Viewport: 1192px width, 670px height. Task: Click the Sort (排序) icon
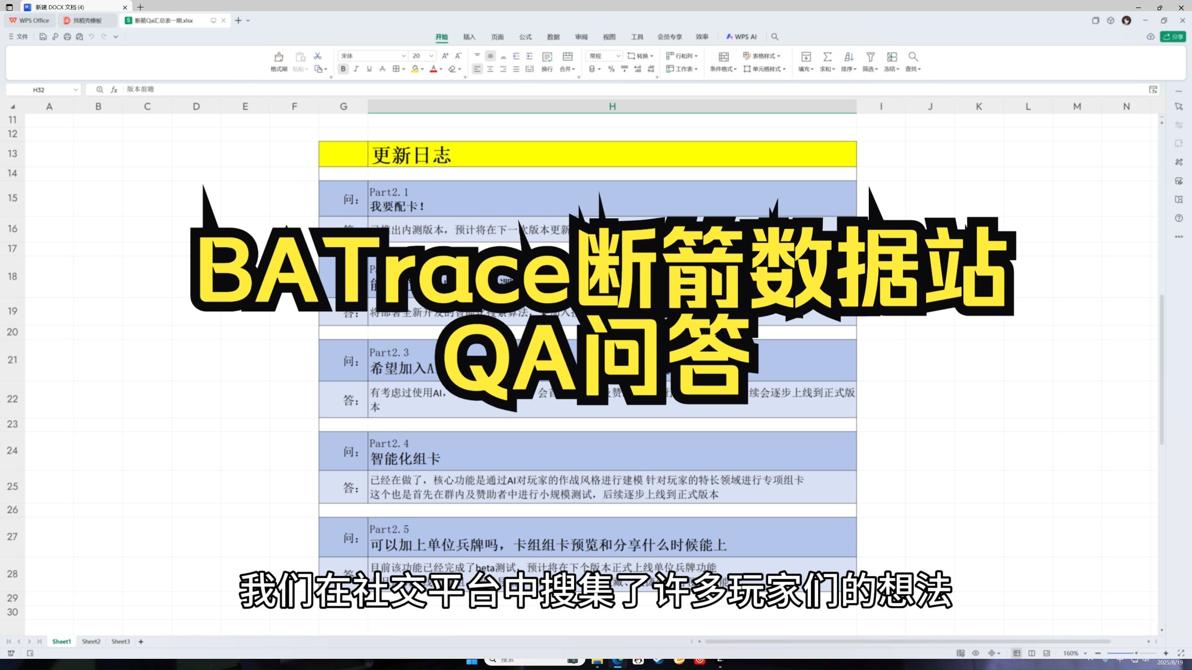pos(849,57)
